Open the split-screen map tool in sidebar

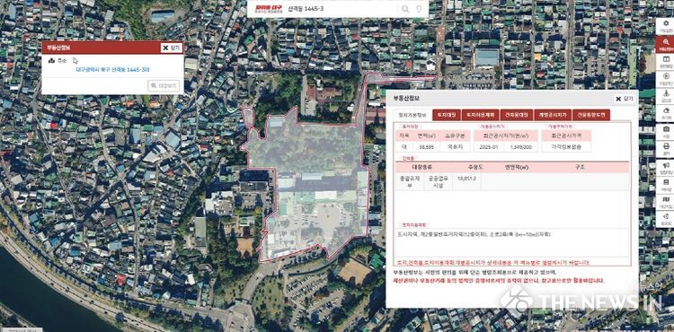(665, 62)
